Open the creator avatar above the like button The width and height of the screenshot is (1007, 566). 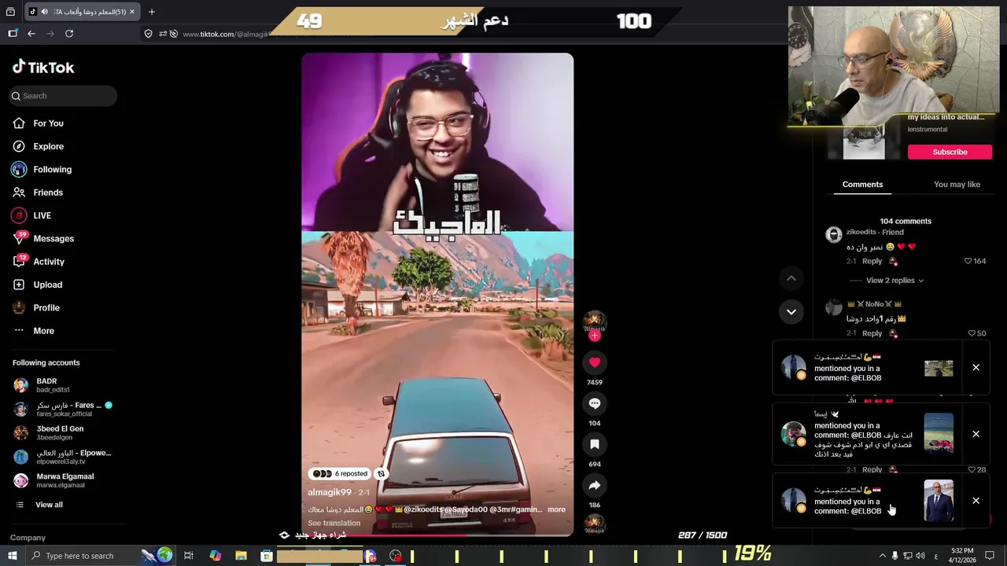(595, 321)
